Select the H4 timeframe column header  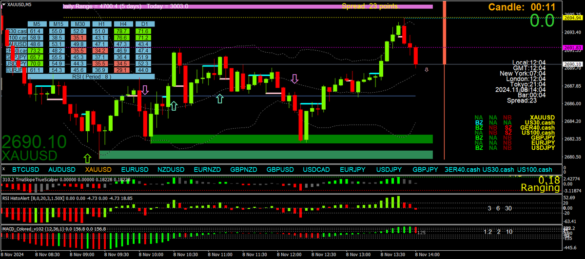(122, 24)
